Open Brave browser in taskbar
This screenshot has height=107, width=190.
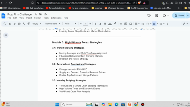click(x=129, y=104)
